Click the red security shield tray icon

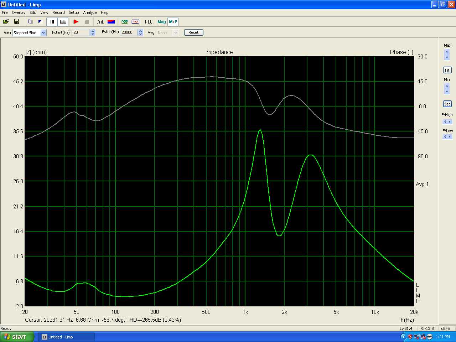click(410, 337)
